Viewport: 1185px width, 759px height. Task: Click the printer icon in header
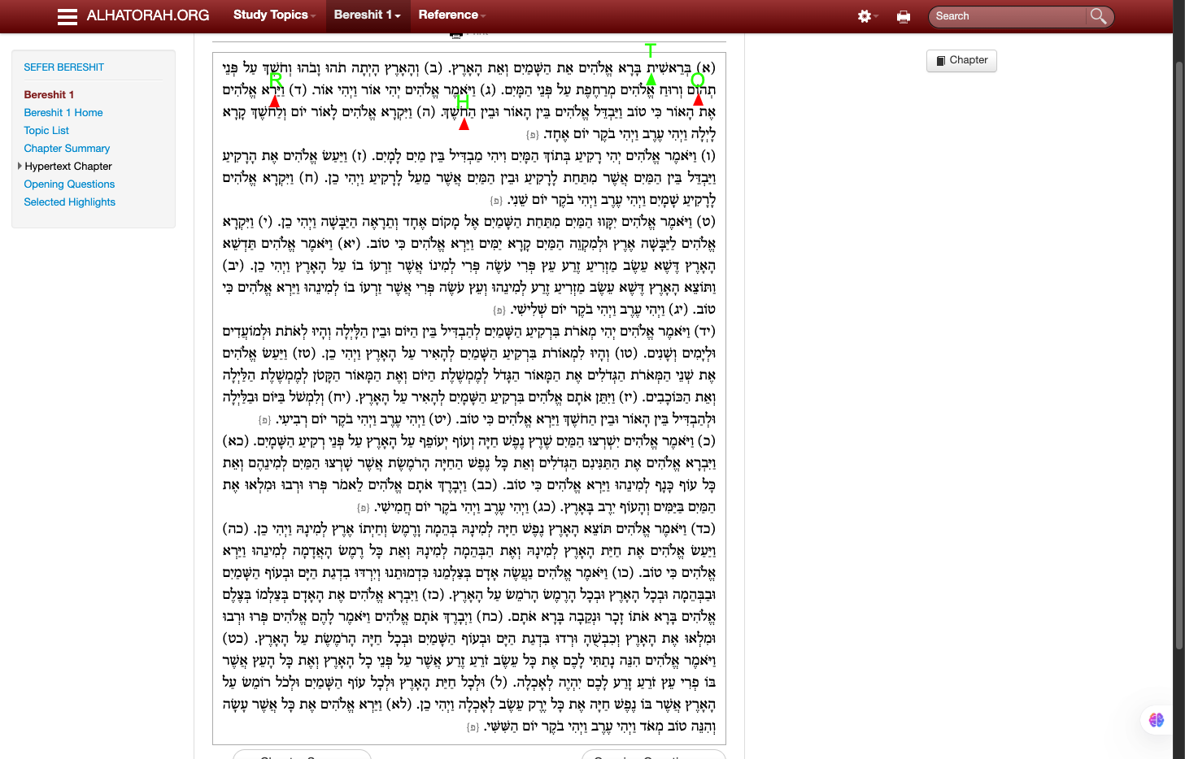[904, 16]
